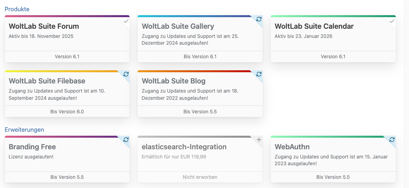Click the renew icon on WebAuthn card
This screenshot has height=188, width=409.
[392, 140]
